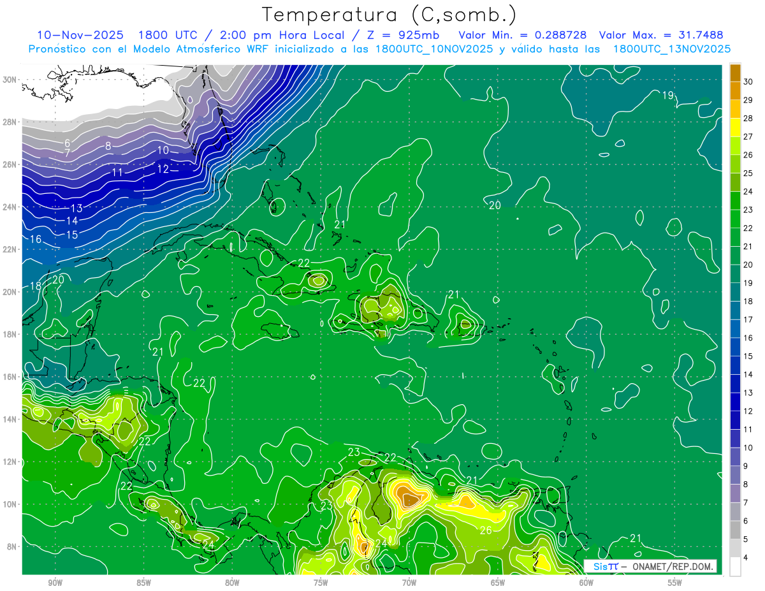Click the 26N latitude axis label
Screen dimensions: 765x591
click(x=10, y=164)
